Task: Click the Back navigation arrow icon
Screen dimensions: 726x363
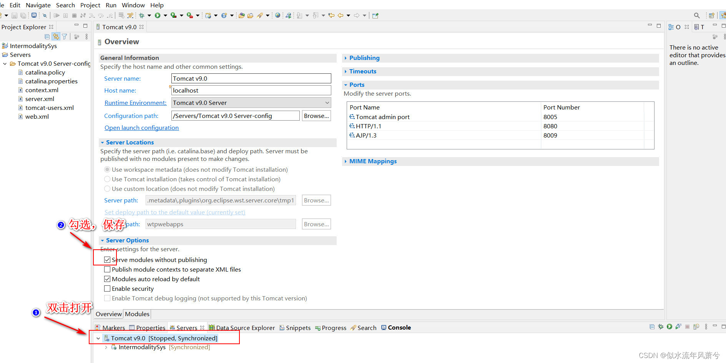Action: click(x=341, y=15)
